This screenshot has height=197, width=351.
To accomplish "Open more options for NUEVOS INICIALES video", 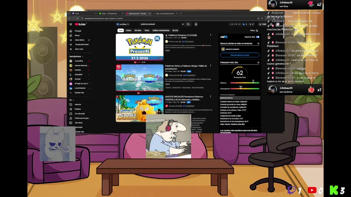I will pos(211,96).
